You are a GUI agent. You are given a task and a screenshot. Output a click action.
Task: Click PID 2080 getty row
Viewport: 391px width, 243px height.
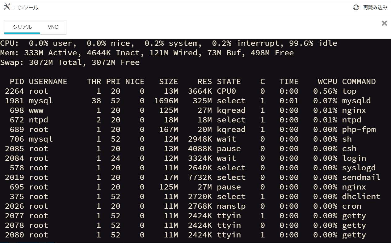pos(15,235)
